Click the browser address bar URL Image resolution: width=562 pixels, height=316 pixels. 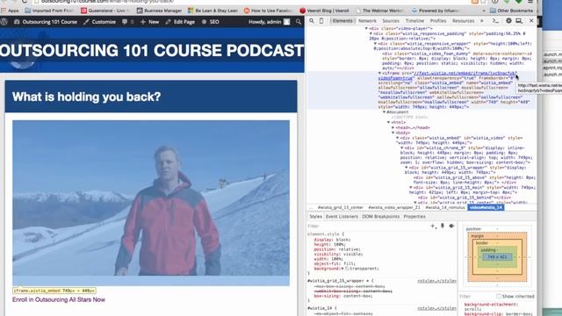point(107,2)
